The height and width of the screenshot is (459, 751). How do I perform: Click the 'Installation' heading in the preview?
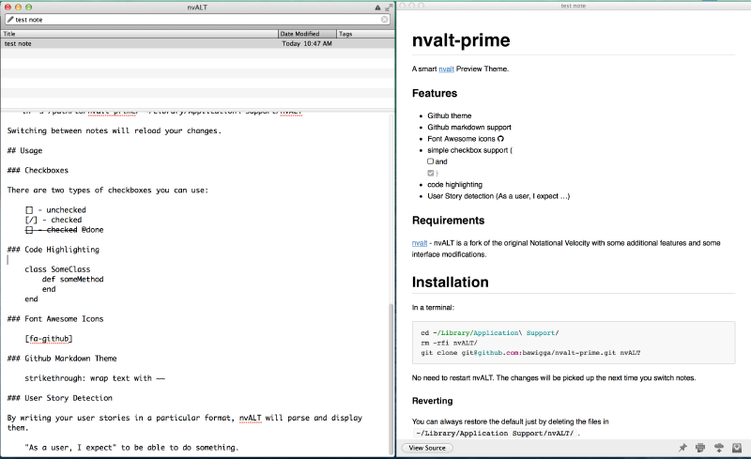451,283
